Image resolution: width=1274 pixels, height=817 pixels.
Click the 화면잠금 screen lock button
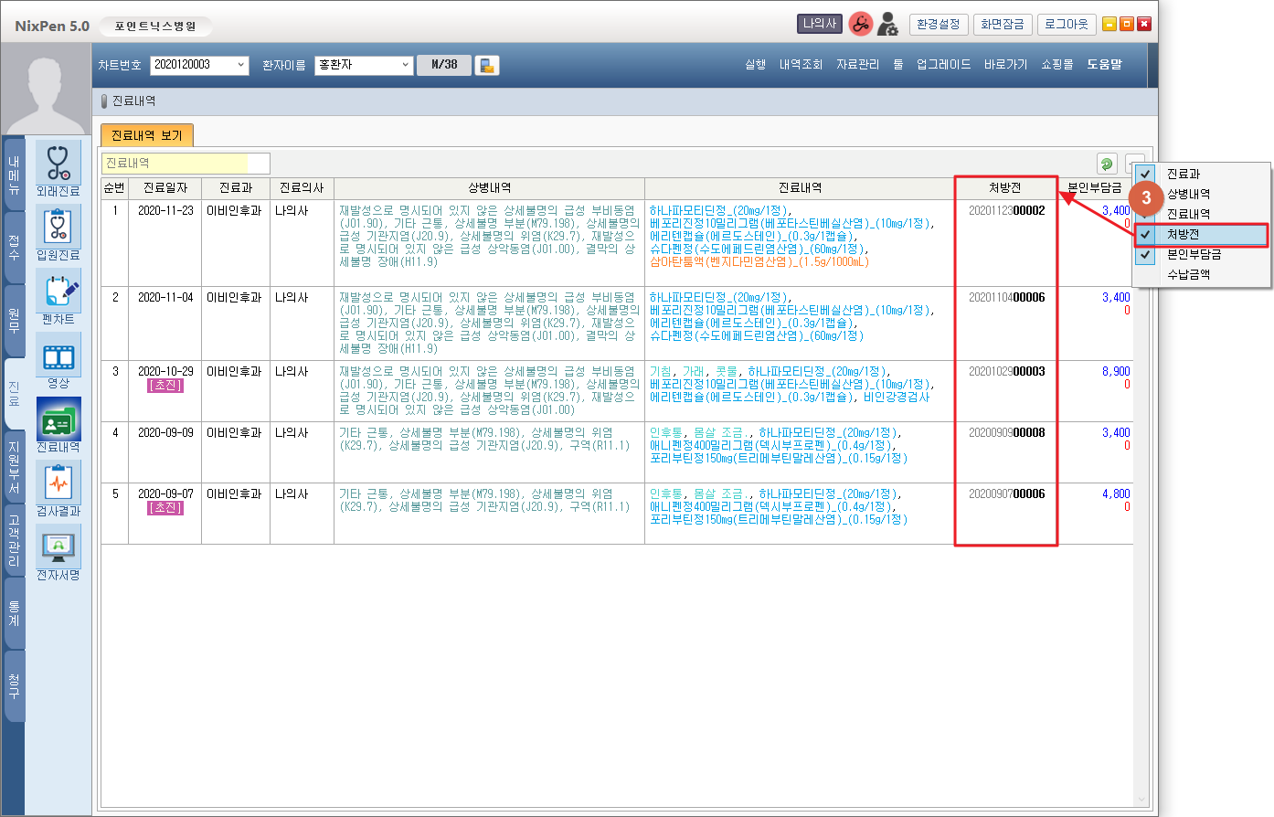click(1002, 25)
